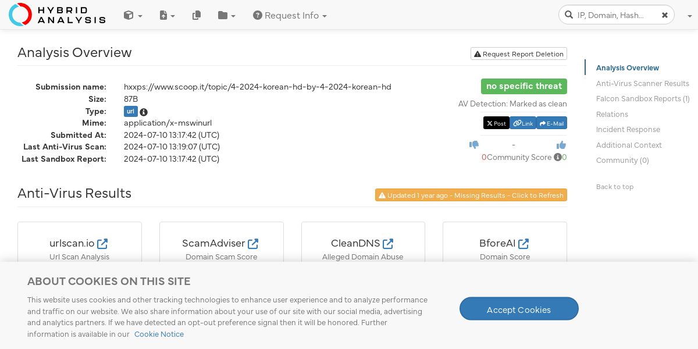Image resolution: width=698 pixels, height=349 pixels.
Task: Open the Request Info menu
Action: (290, 16)
